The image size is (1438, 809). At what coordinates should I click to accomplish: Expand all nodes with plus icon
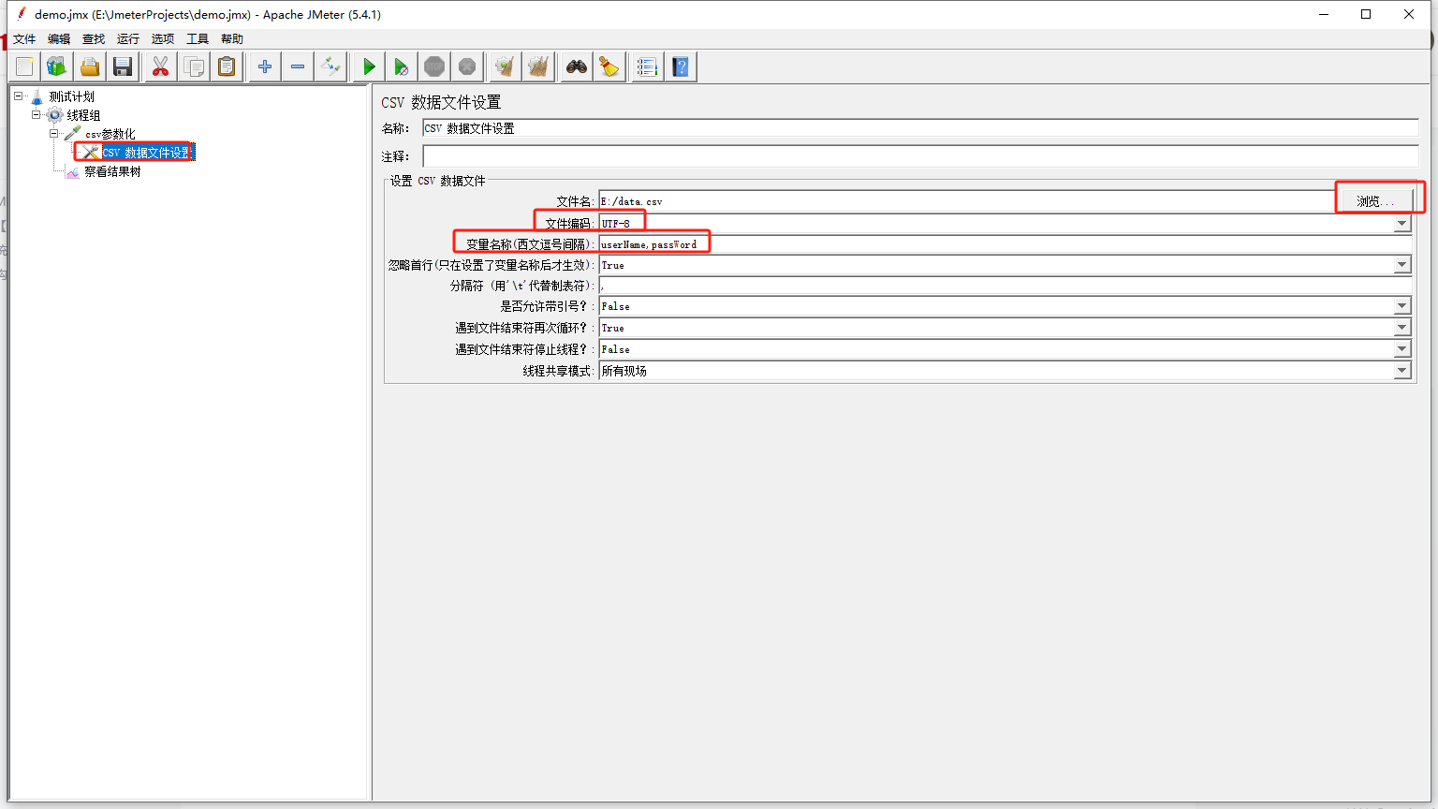tap(265, 66)
